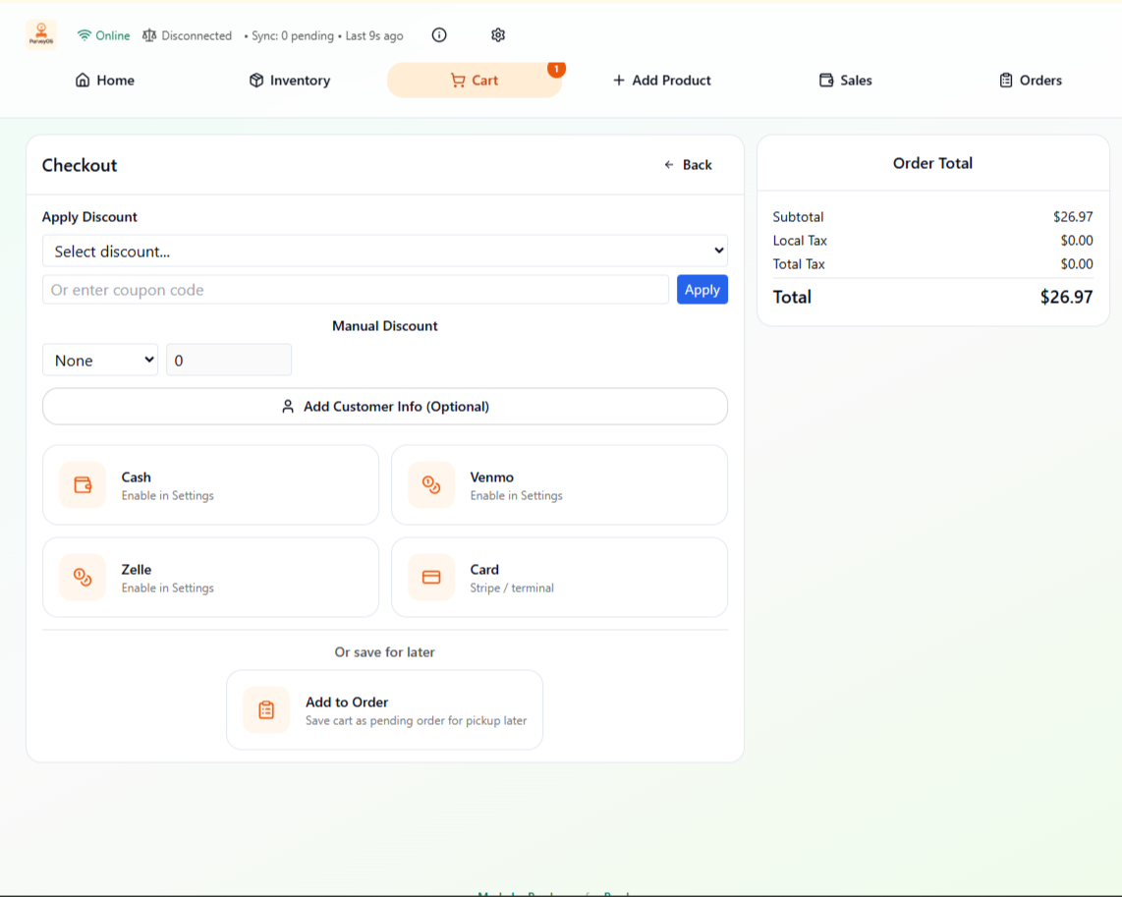
Task: Choose the Venmo payment icon
Action: click(431, 485)
